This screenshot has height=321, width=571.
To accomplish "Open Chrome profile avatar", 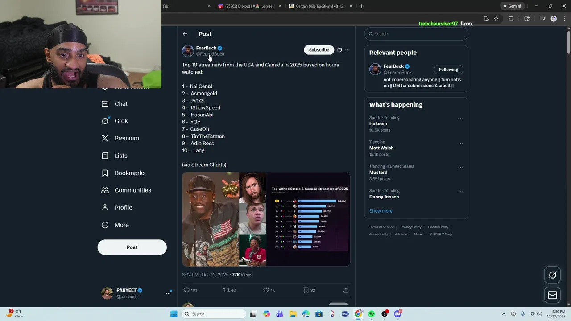I will click(x=554, y=19).
